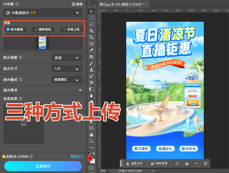Select the Blur droplet tool
229x173 pixels.
91,96
